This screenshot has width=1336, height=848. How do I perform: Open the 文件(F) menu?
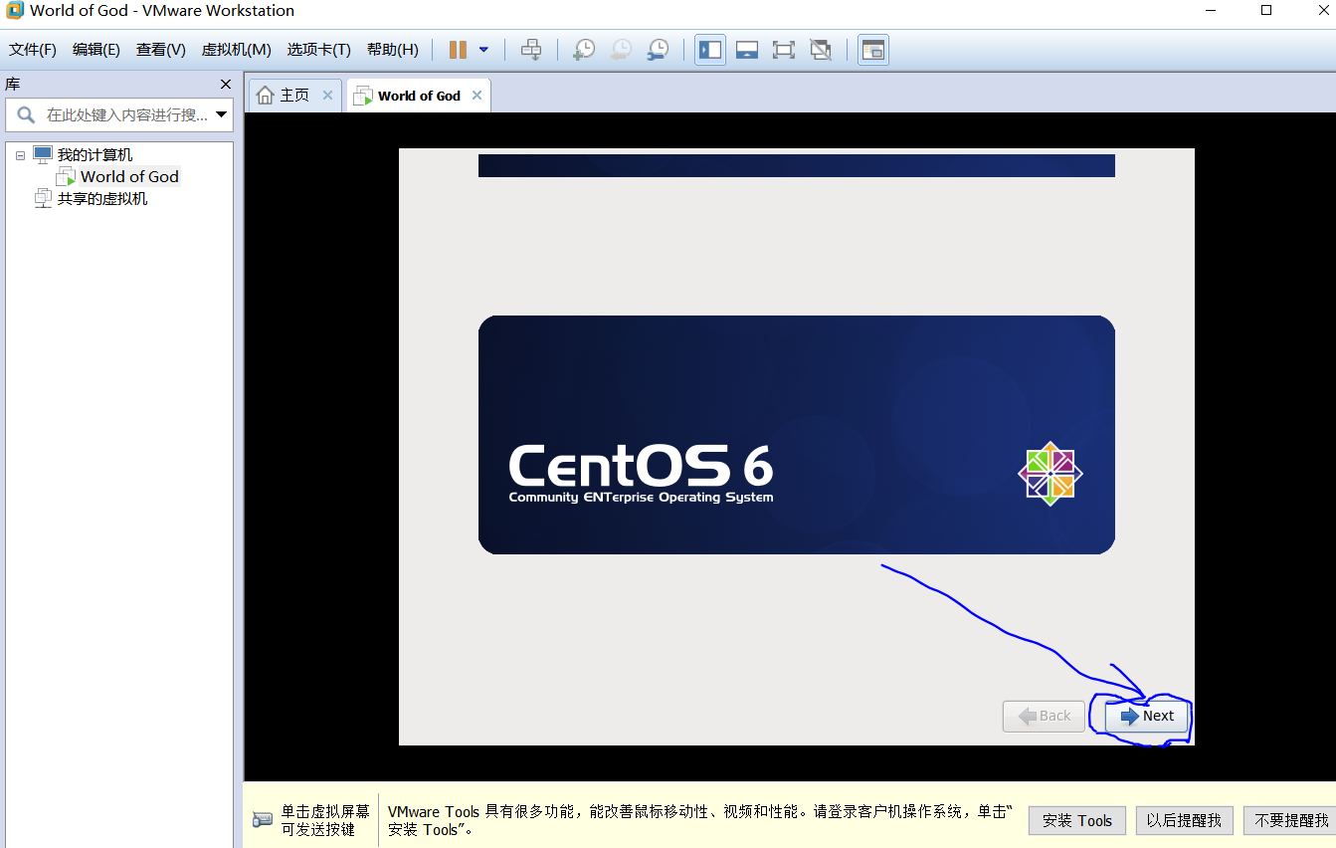pos(33,50)
